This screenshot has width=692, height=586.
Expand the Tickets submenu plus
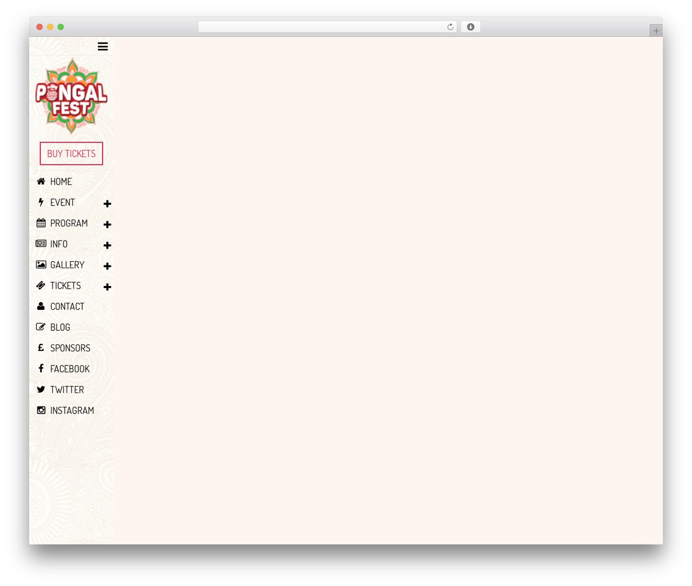pyautogui.click(x=107, y=287)
